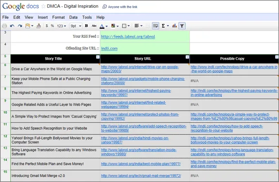Screen dimensions: 279x182
Task: Redo the last action
Action: tap(20, 26)
